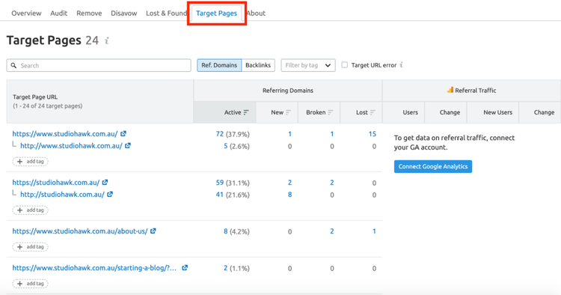This screenshot has width=561, height=295.
Task: Click info icon next to Target Pages 24
Action: (x=107, y=41)
